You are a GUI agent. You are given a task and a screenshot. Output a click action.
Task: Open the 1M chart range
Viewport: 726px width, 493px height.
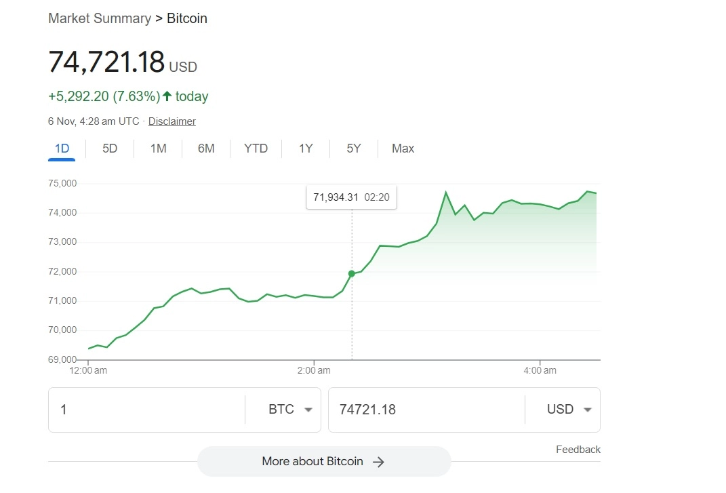tap(158, 149)
